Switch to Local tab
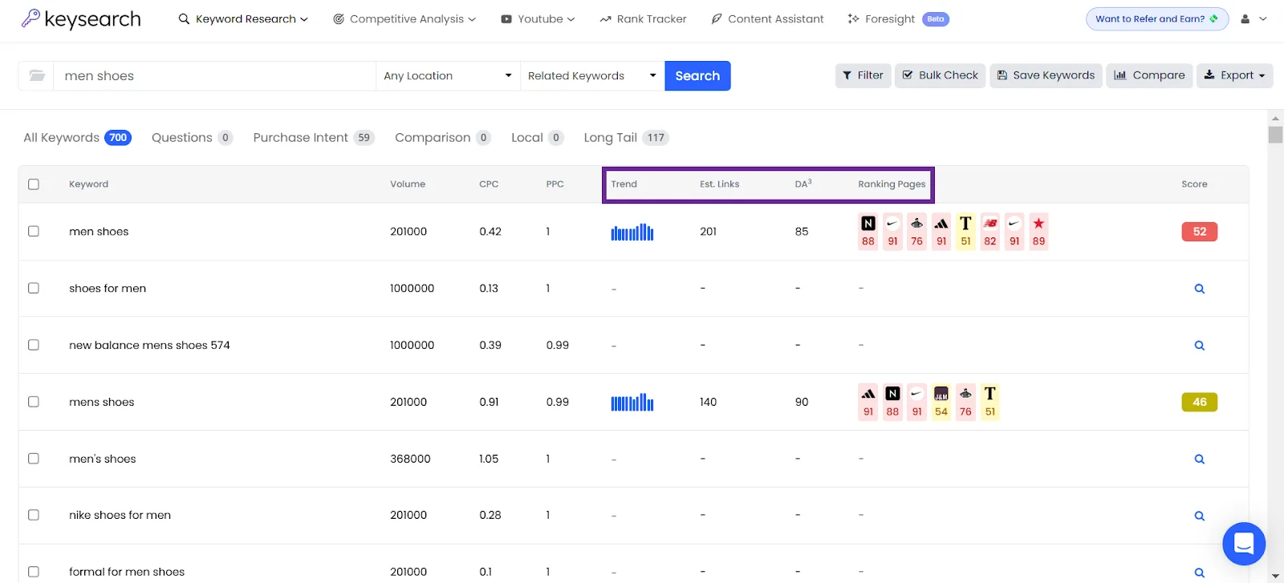The height and width of the screenshot is (583, 1284). (x=537, y=137)
